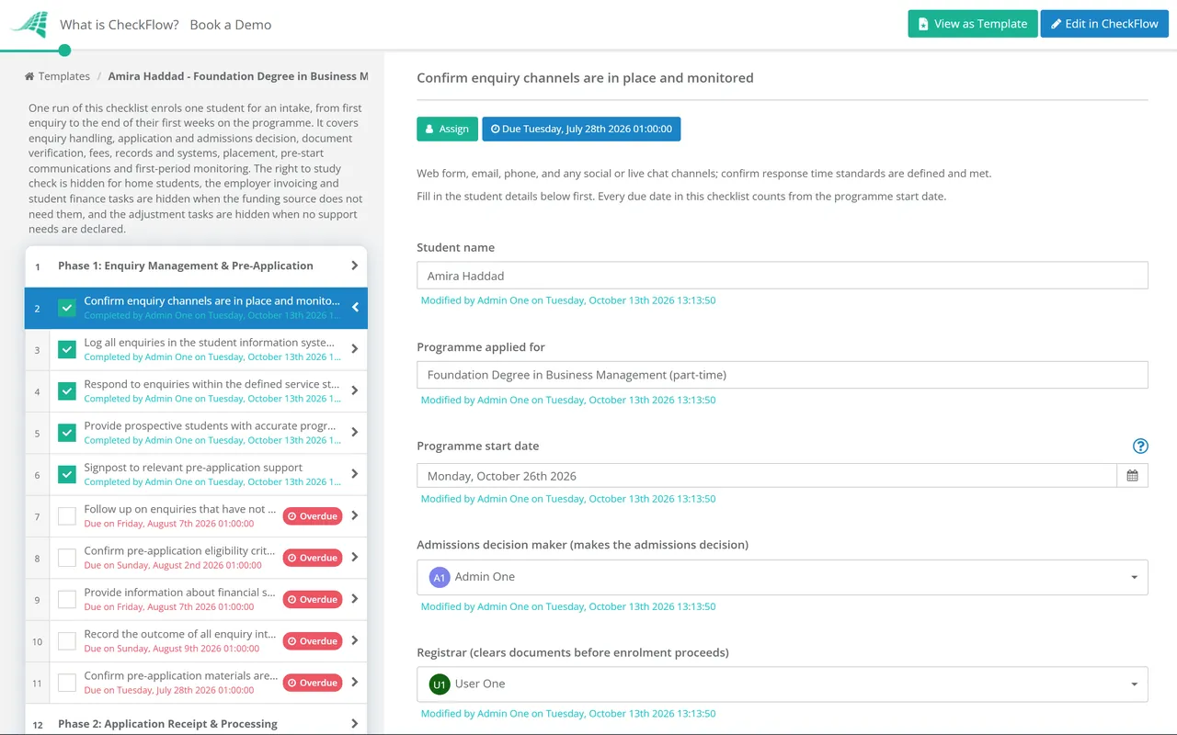The width and height of the screenshot is (1177, 735).
Task: Click the Assign button
Action: click(447, 129)
